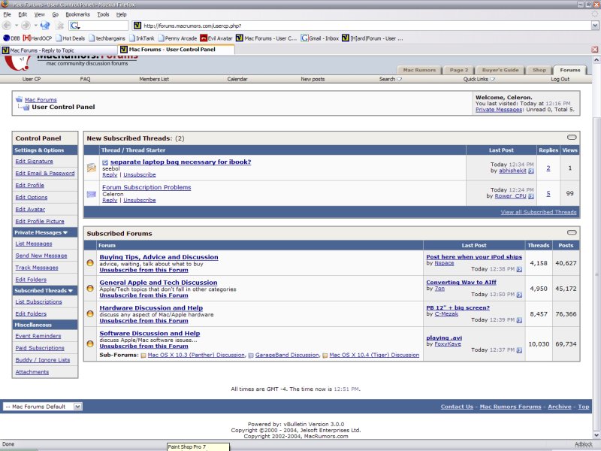
Task: Open the View menu
Action: click(x=40, y=14)
